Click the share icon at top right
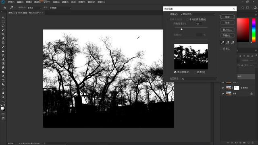This screenshot has width=258, height=145. pos(255,8)
